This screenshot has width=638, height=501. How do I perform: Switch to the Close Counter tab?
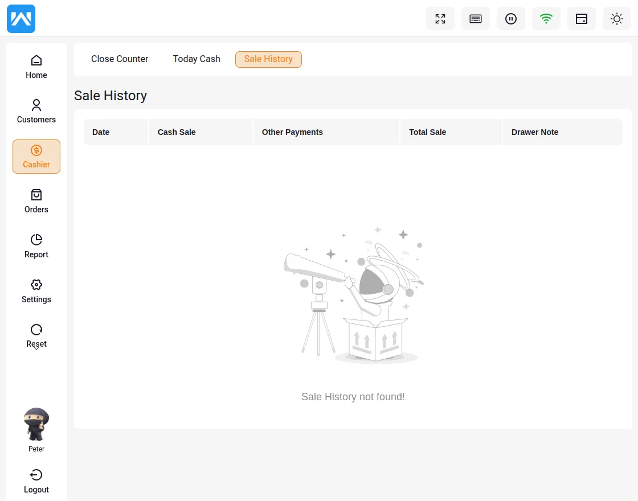[120, 59]
